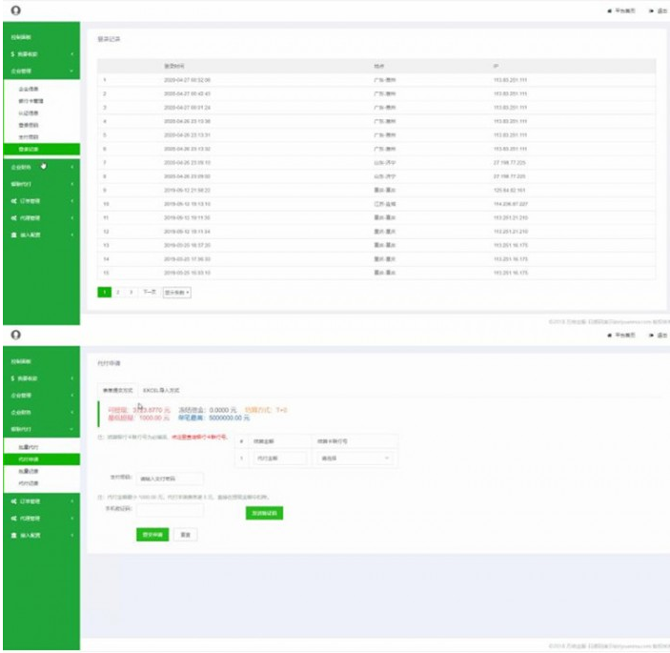This screenshot has width=670, height=653.
Task: Collapse the open enterprise menu chevron in the upper sidebar
Action: coord(71,71)
